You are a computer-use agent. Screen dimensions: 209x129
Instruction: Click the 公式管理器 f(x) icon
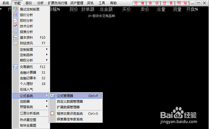pyautogui.click(x=52, y=96)
